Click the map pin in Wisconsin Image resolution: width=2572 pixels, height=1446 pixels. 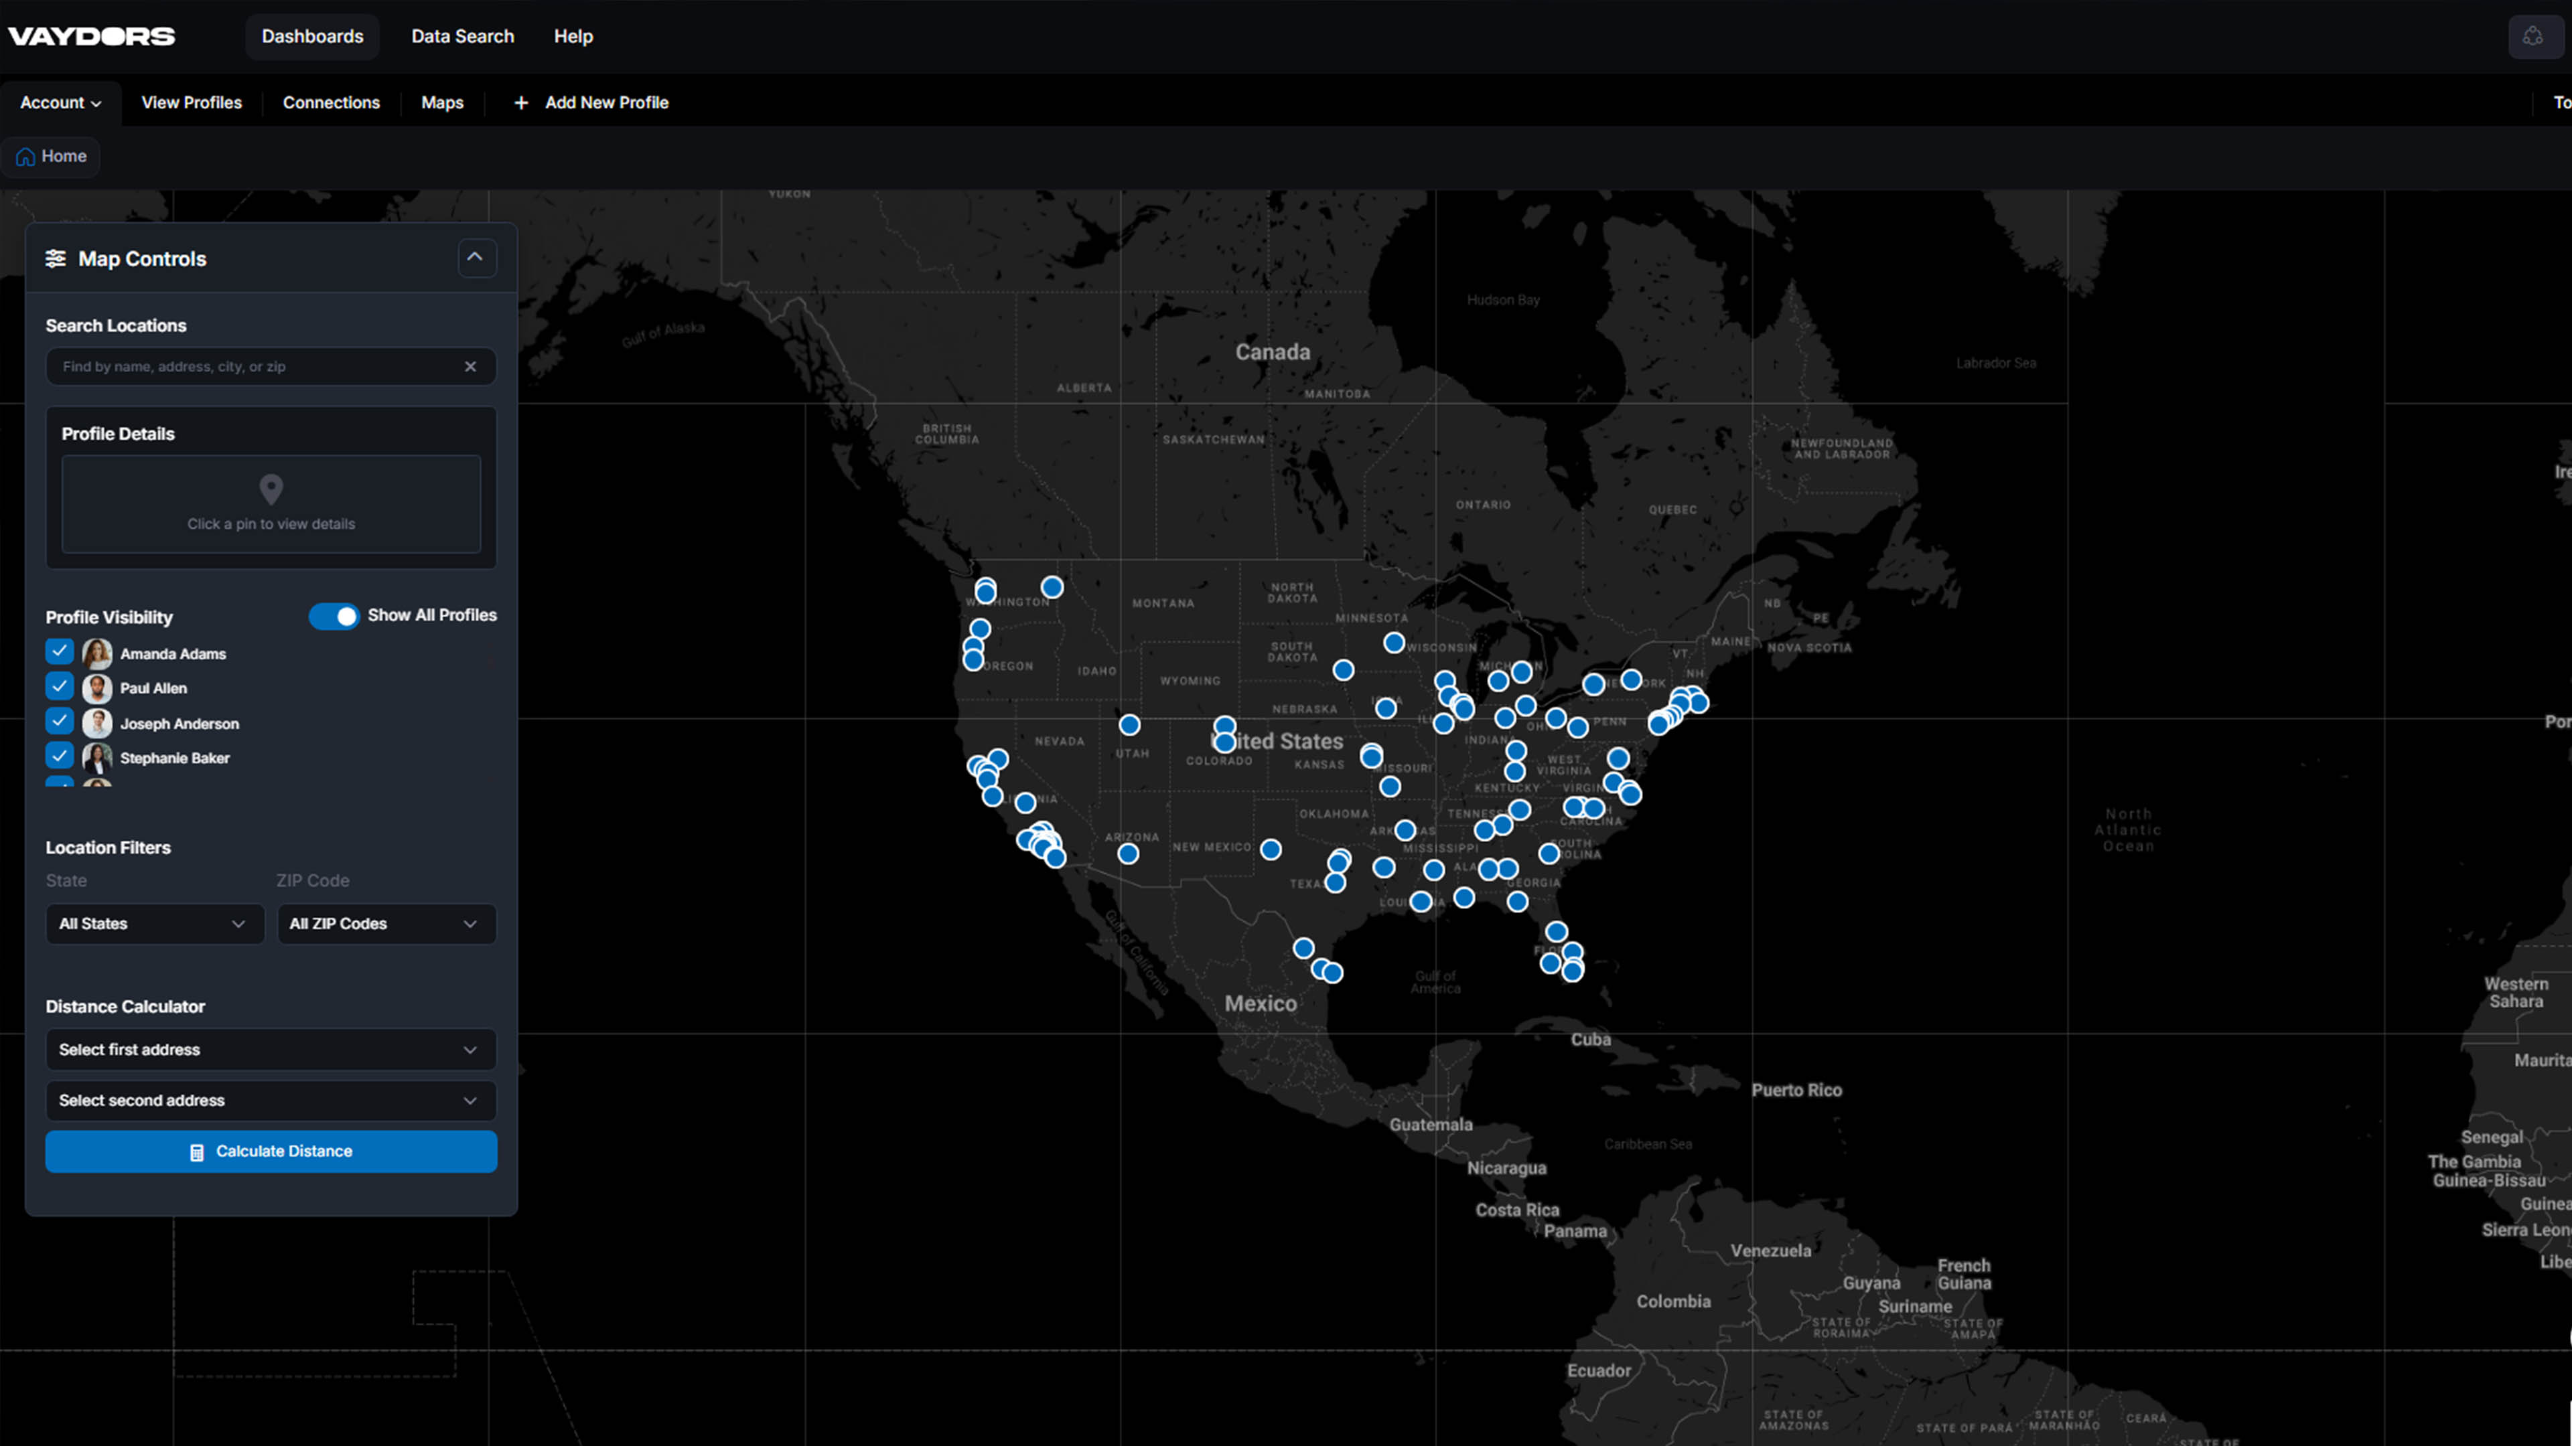[x=1395, y=643]
